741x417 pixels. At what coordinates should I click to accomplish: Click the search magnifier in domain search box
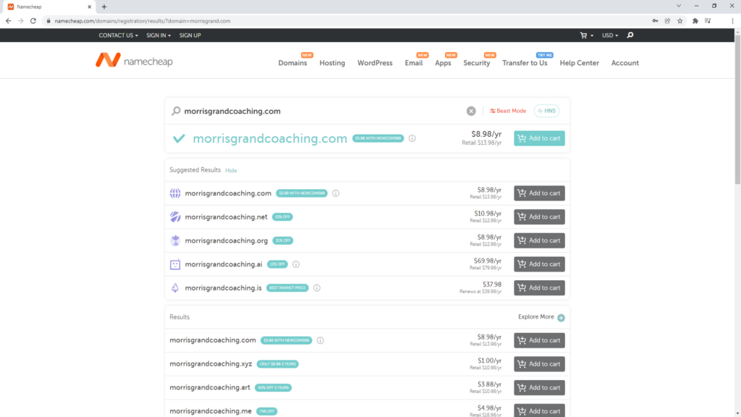coord(176,111)
